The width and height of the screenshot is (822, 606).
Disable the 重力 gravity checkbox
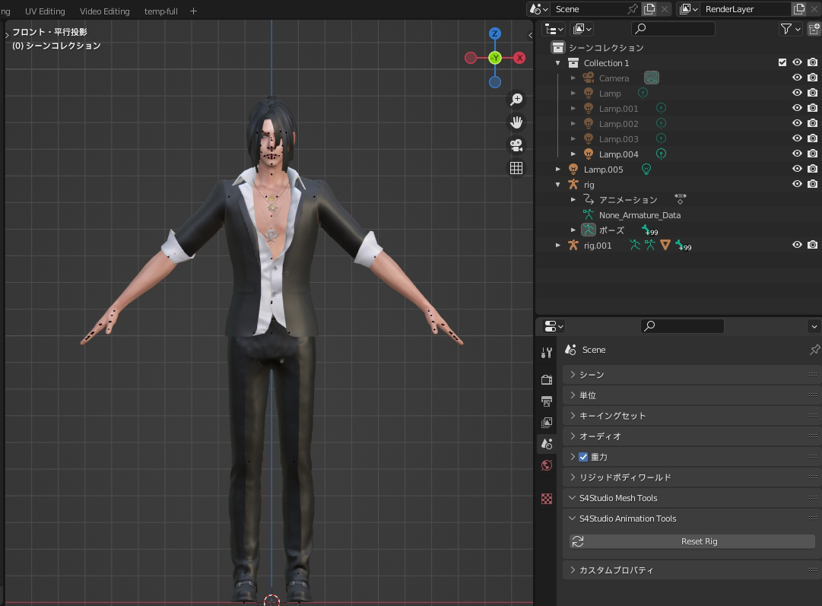(583, 457)
